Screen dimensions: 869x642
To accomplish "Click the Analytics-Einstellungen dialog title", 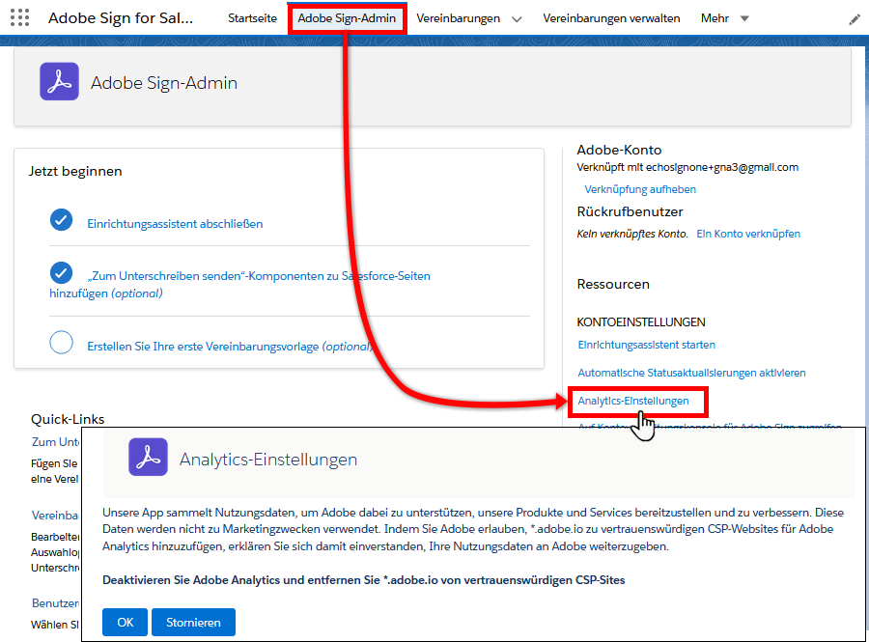I will [268, 460].
